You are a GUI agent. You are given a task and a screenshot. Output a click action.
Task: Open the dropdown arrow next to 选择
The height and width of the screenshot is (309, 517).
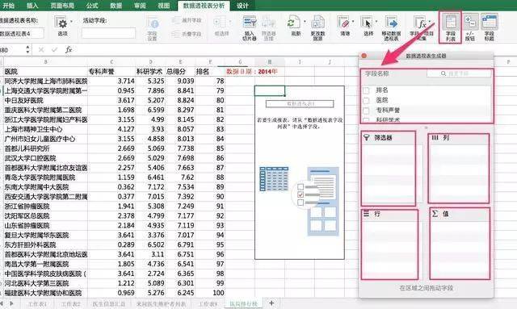click(376, 22)
